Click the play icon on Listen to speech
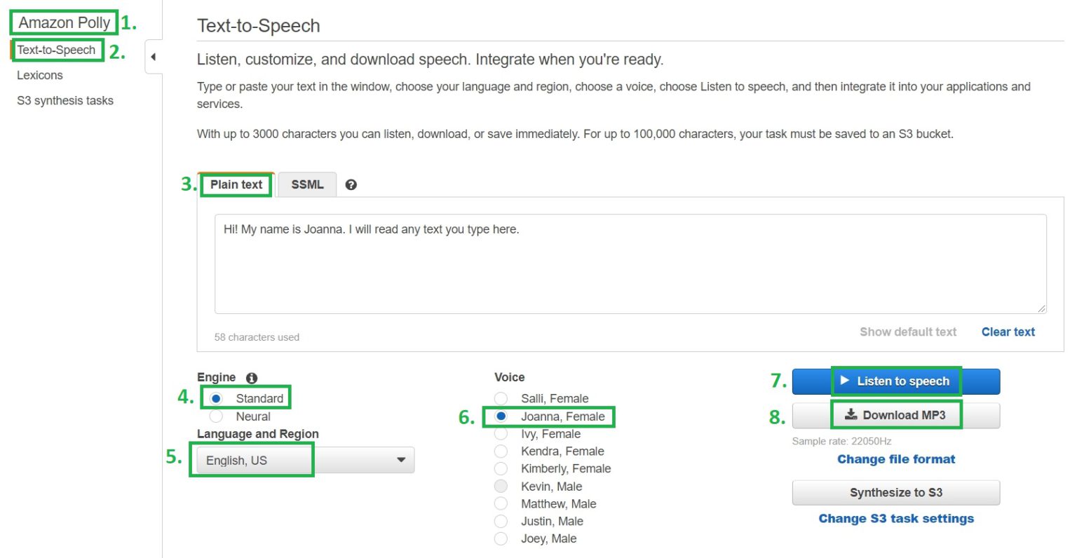 click(x=845, y=381)
